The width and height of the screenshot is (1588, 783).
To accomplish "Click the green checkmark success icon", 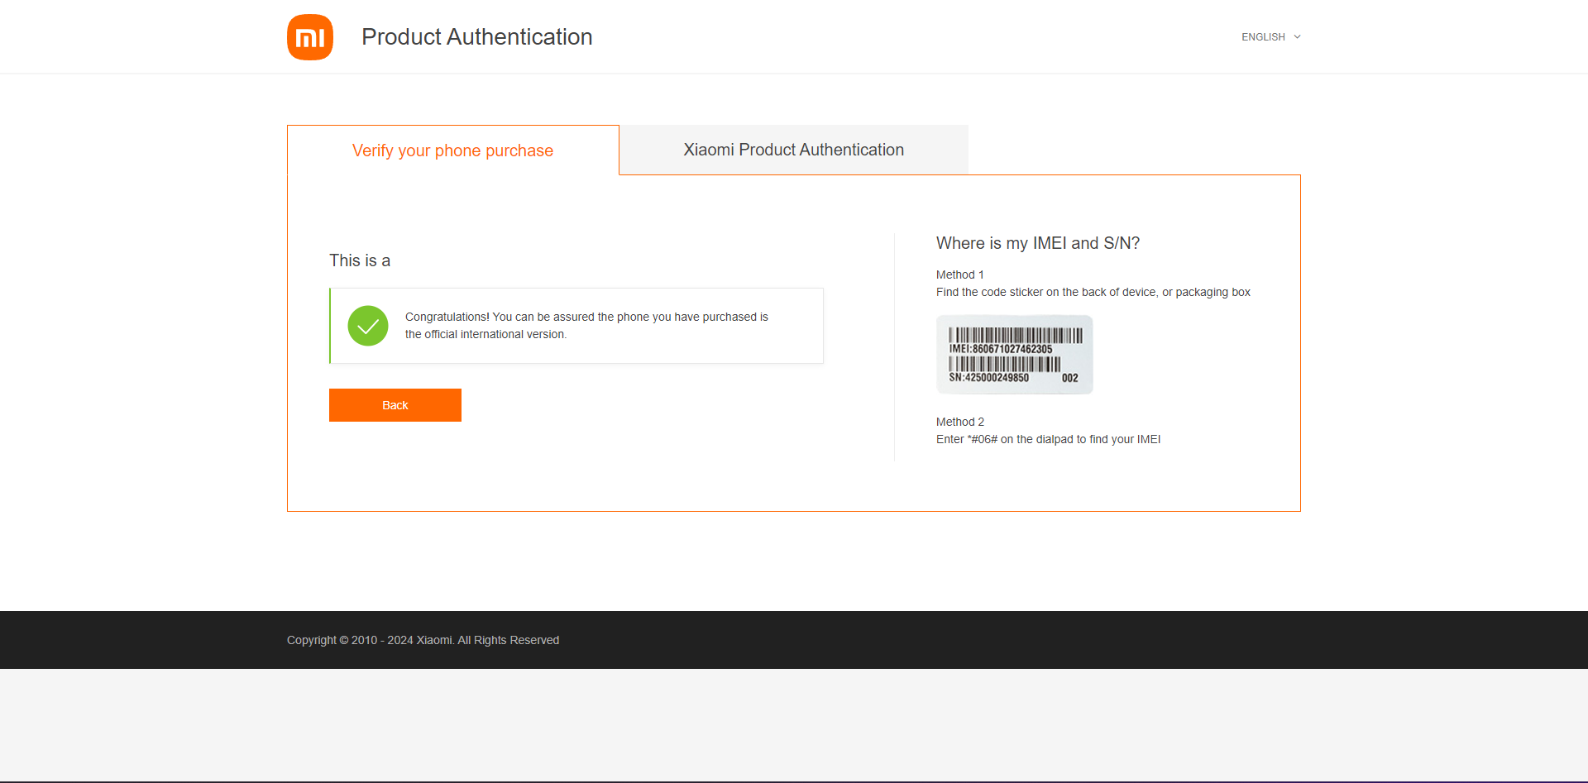I will [x=368, y=326].
